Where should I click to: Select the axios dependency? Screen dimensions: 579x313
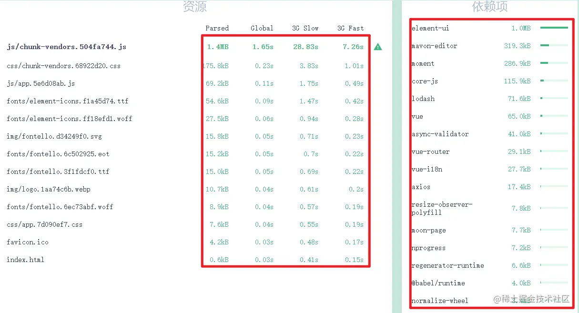421,187
